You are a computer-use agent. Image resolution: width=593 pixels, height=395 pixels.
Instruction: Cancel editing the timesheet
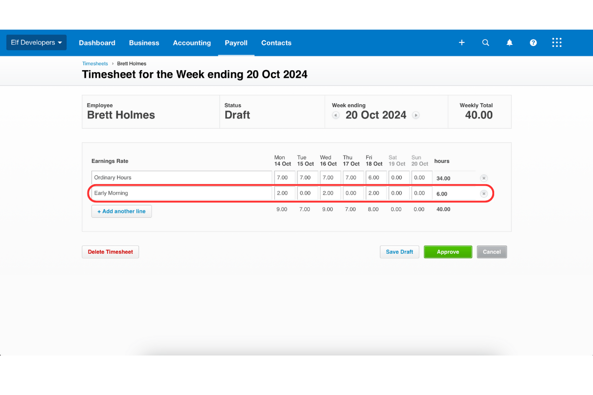[x=492, y=252]
